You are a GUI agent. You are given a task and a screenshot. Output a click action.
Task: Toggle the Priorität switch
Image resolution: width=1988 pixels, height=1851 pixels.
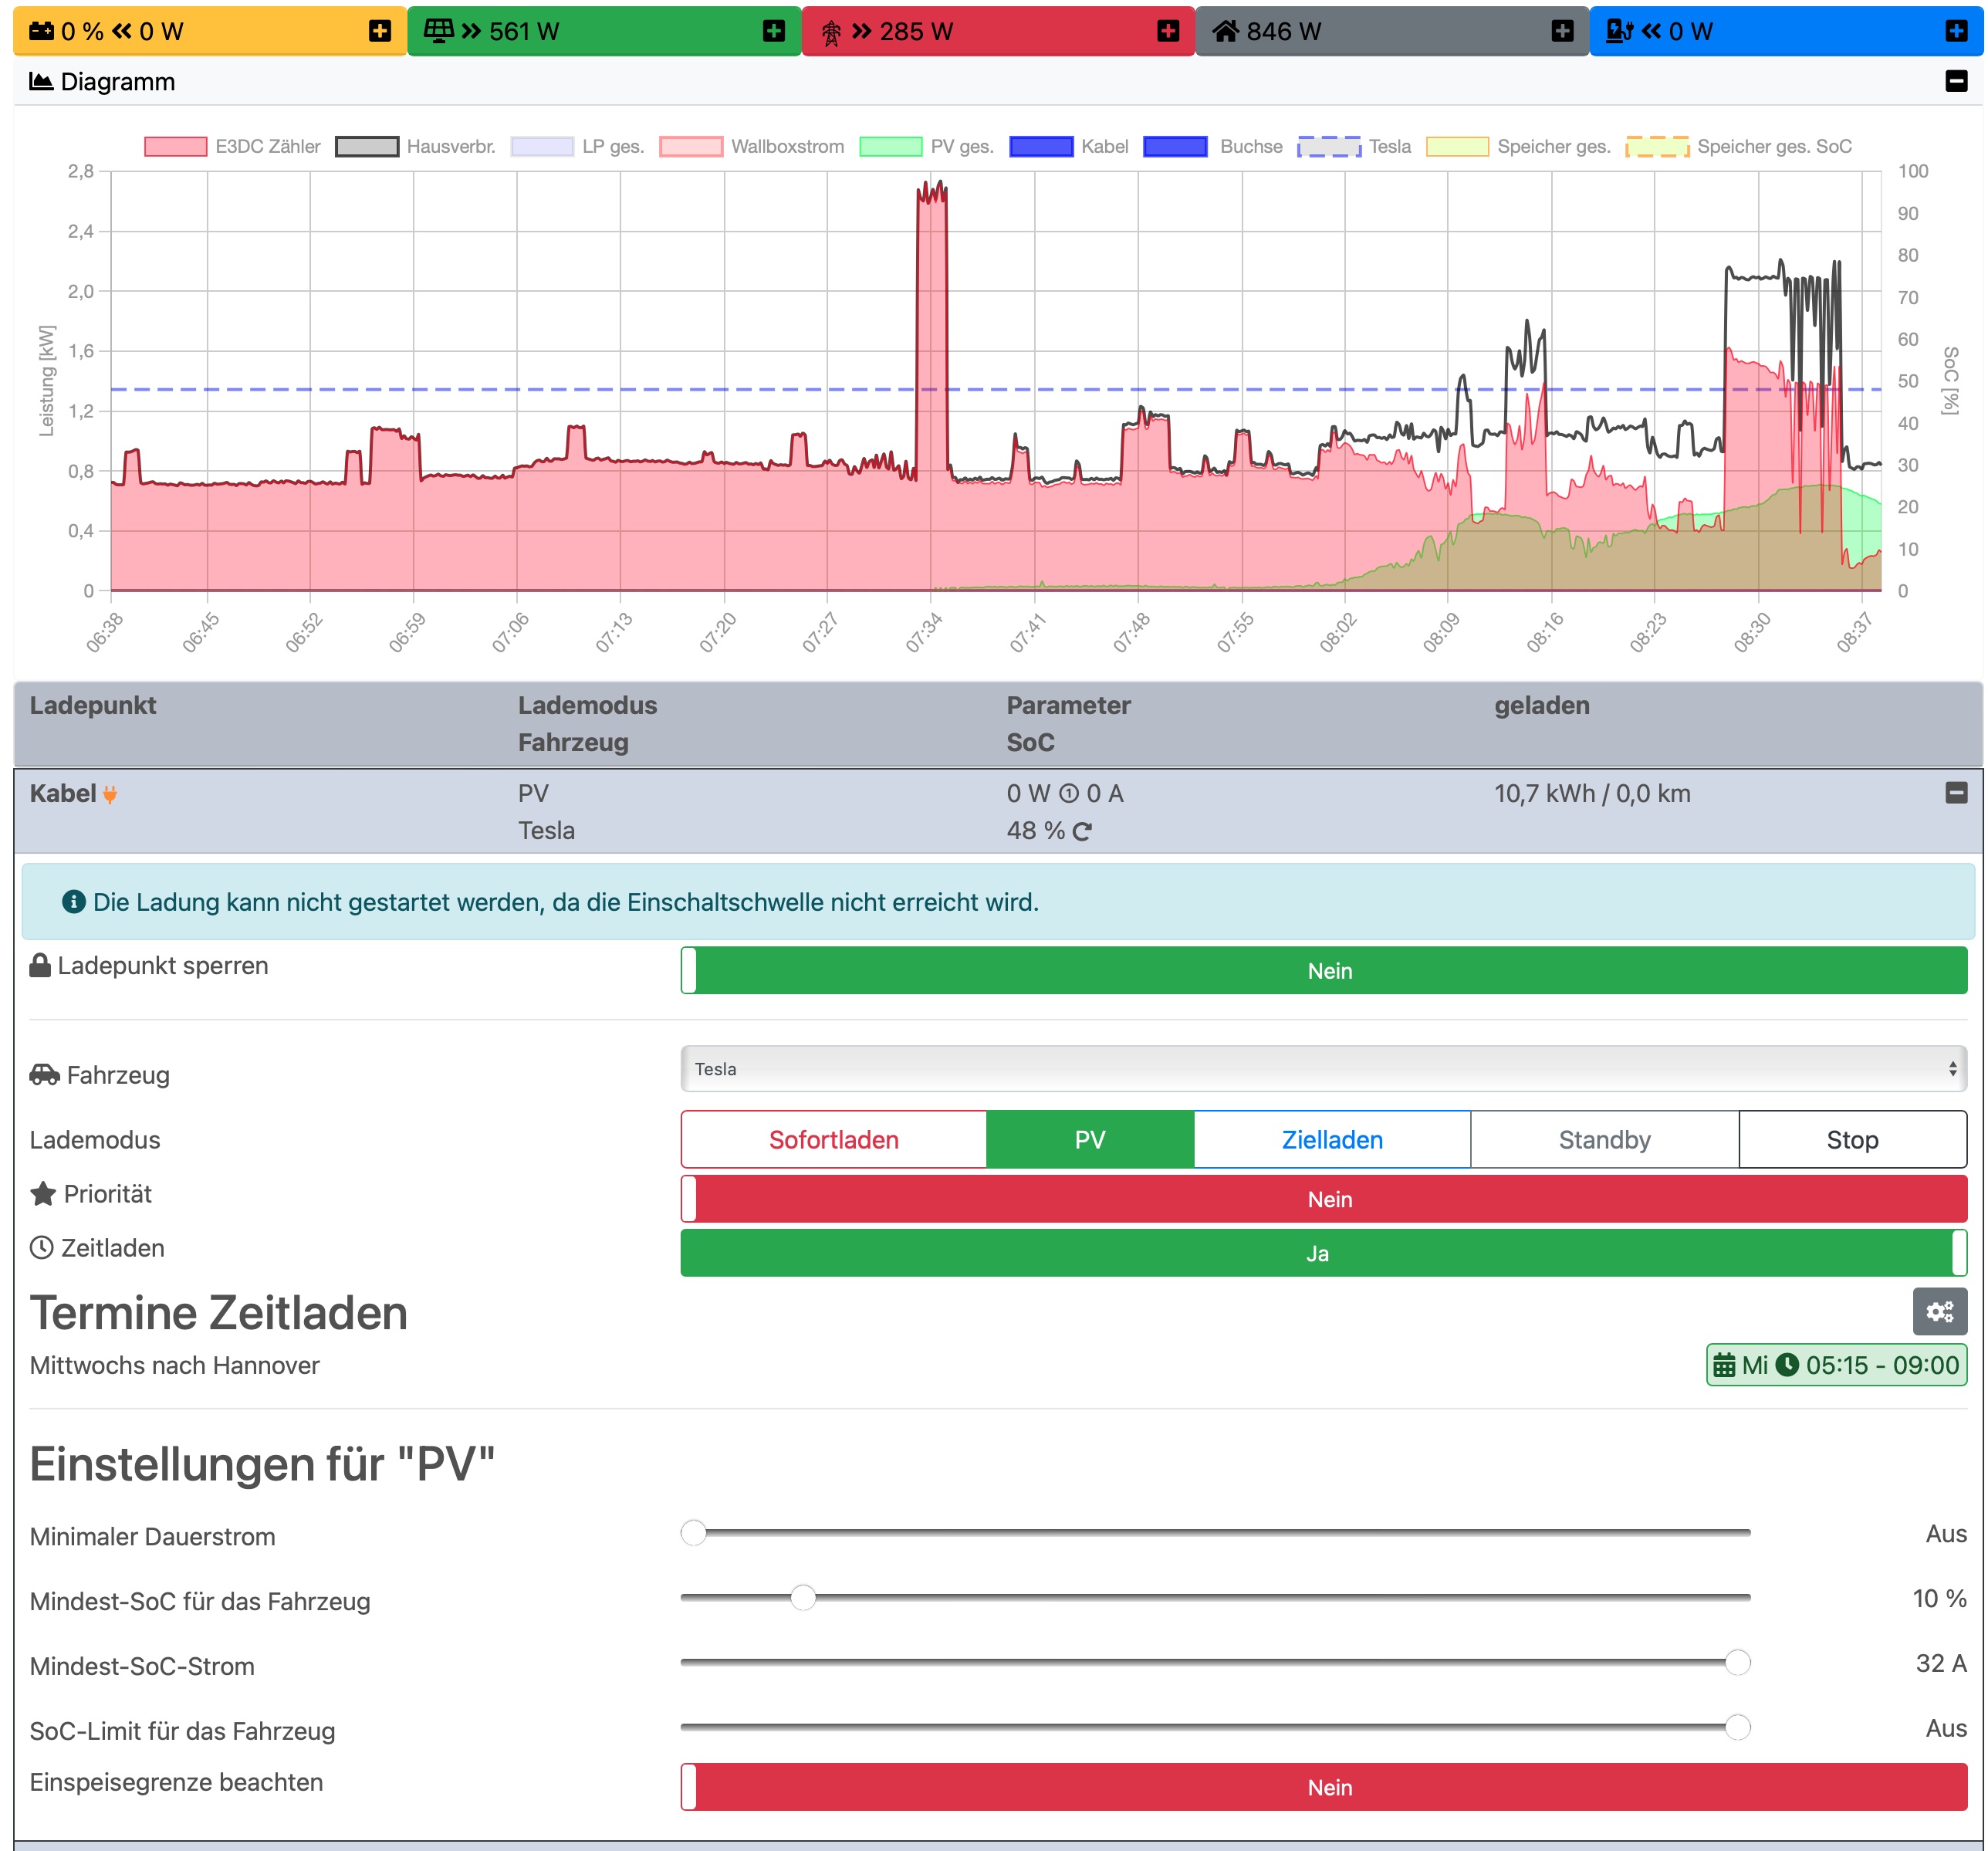pos(1323,1199)
